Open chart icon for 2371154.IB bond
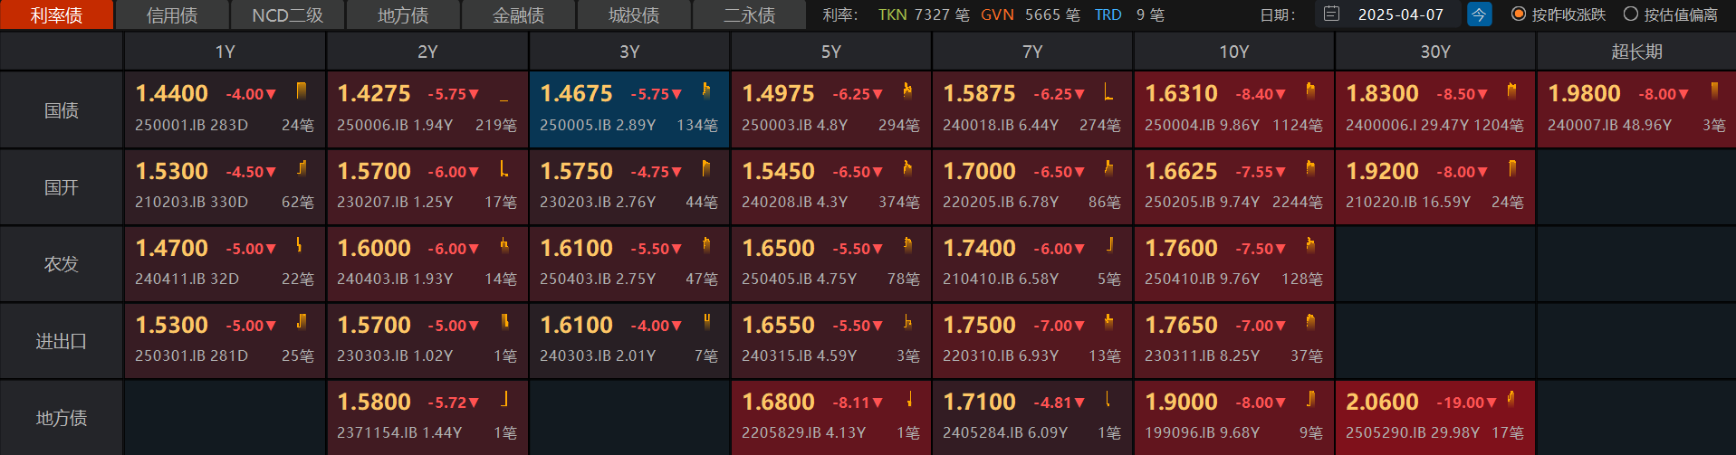Screen dimensions: 1736x455 click(504, 400)
